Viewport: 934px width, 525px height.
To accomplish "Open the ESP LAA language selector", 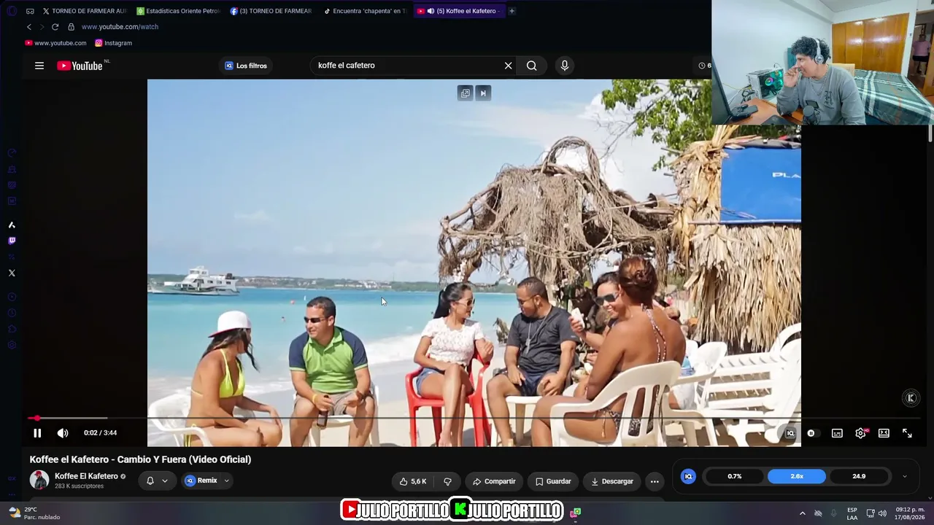I will [852, 513].
